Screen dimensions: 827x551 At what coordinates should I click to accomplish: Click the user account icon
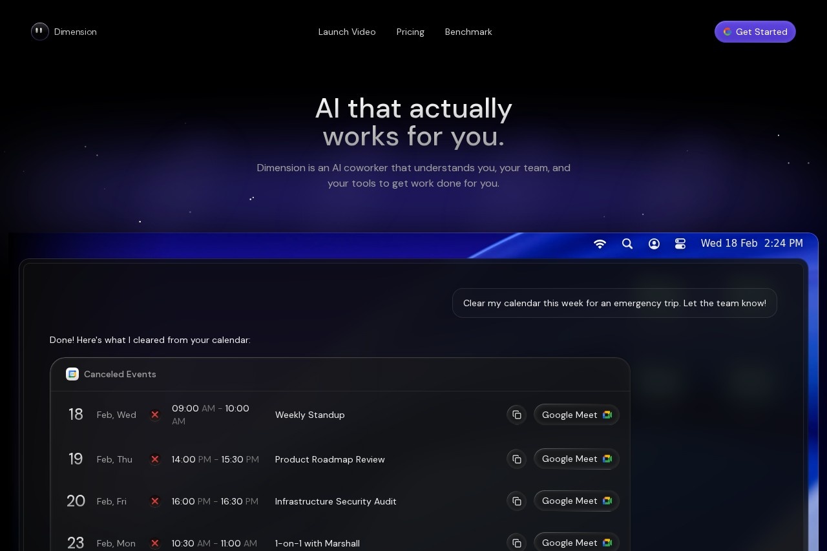point(654,244)
